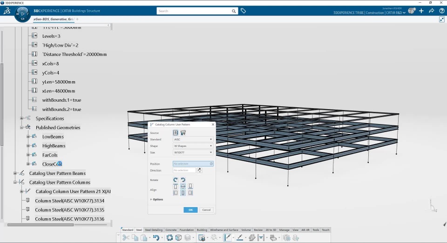Expand the LowBeams node
This screenshot has height=243, width=447.
coord(28,137)
